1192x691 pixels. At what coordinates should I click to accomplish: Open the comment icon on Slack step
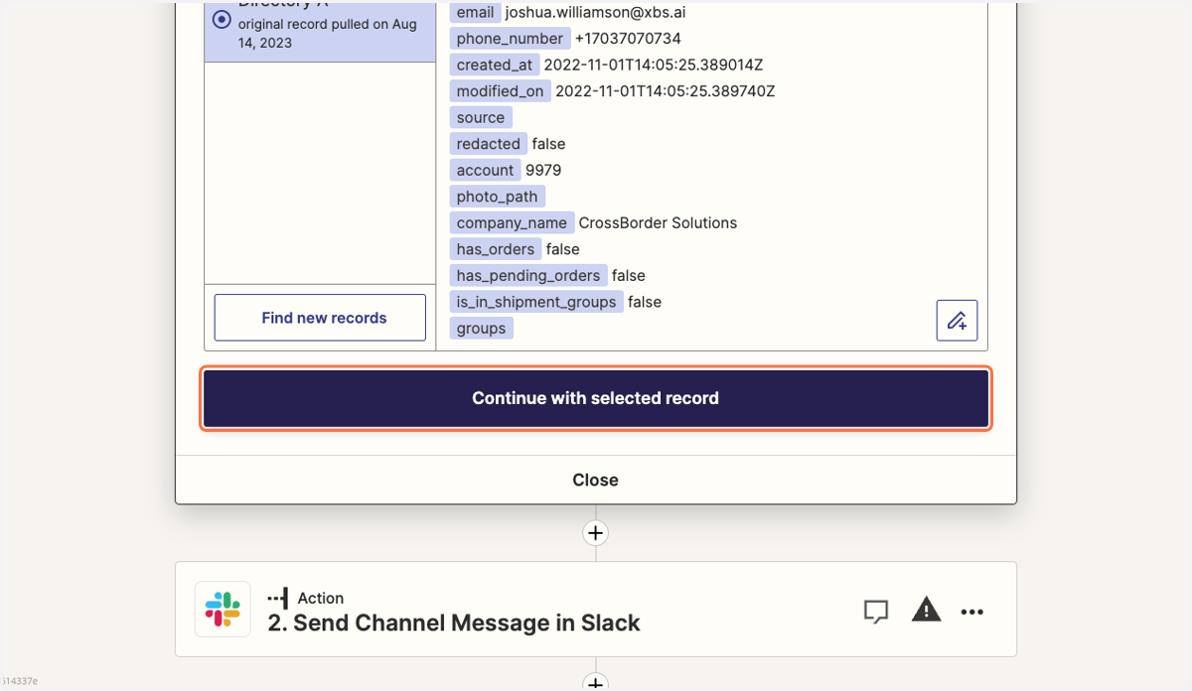click(x=875, y=611)
